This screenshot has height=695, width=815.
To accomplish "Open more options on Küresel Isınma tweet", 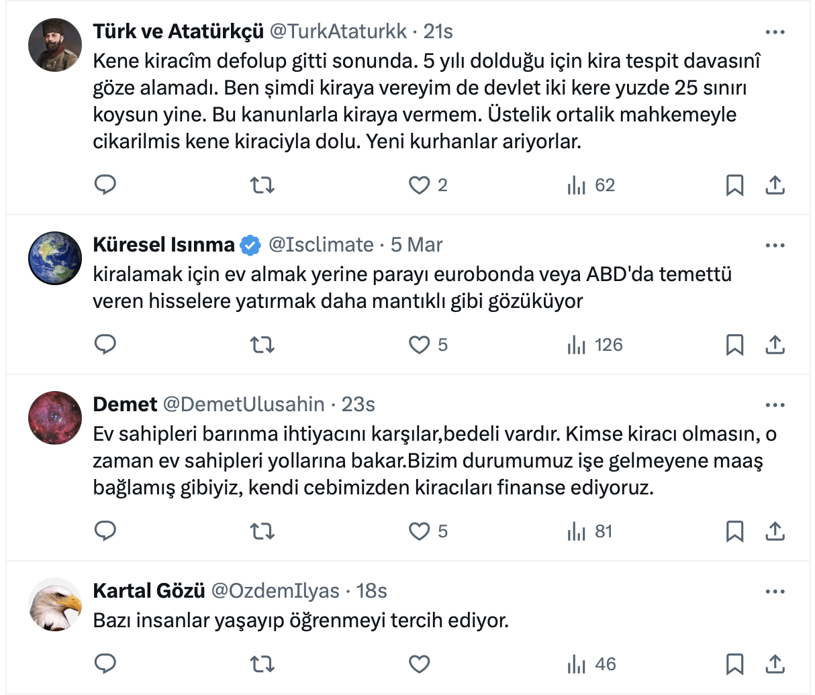I will click(775, 246).
